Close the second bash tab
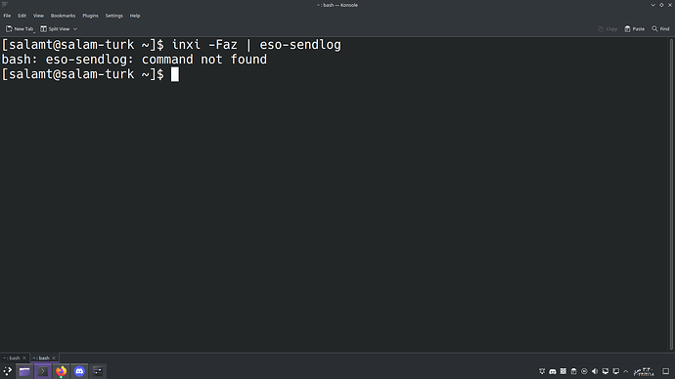Viewport: 675px width, 379px height. (x=54, y=358)
